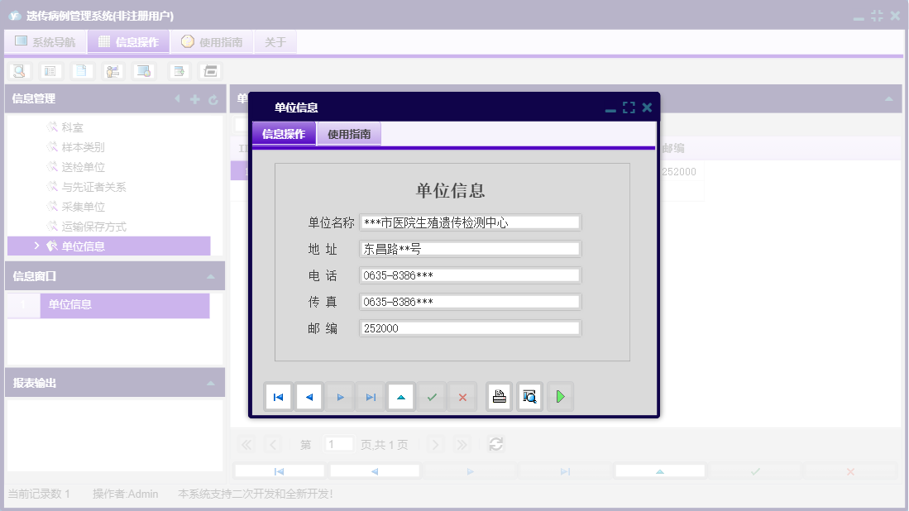Open the user settings toolbar icon
Viewport: 909px width, 511px height.
112,70
